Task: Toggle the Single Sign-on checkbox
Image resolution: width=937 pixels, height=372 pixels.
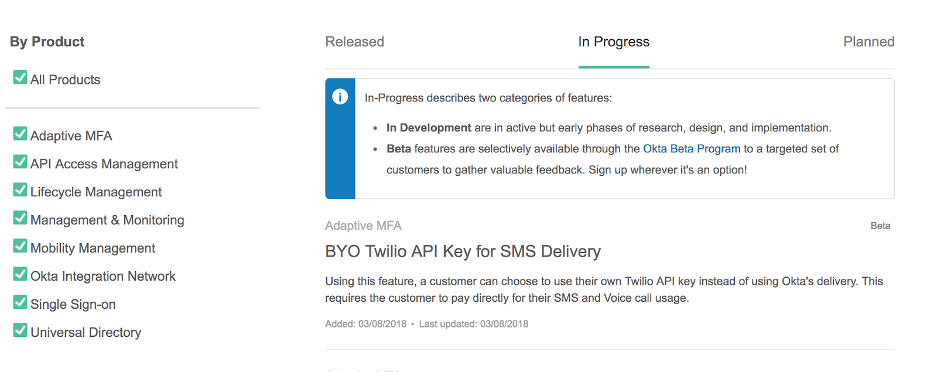Action: 20,303
